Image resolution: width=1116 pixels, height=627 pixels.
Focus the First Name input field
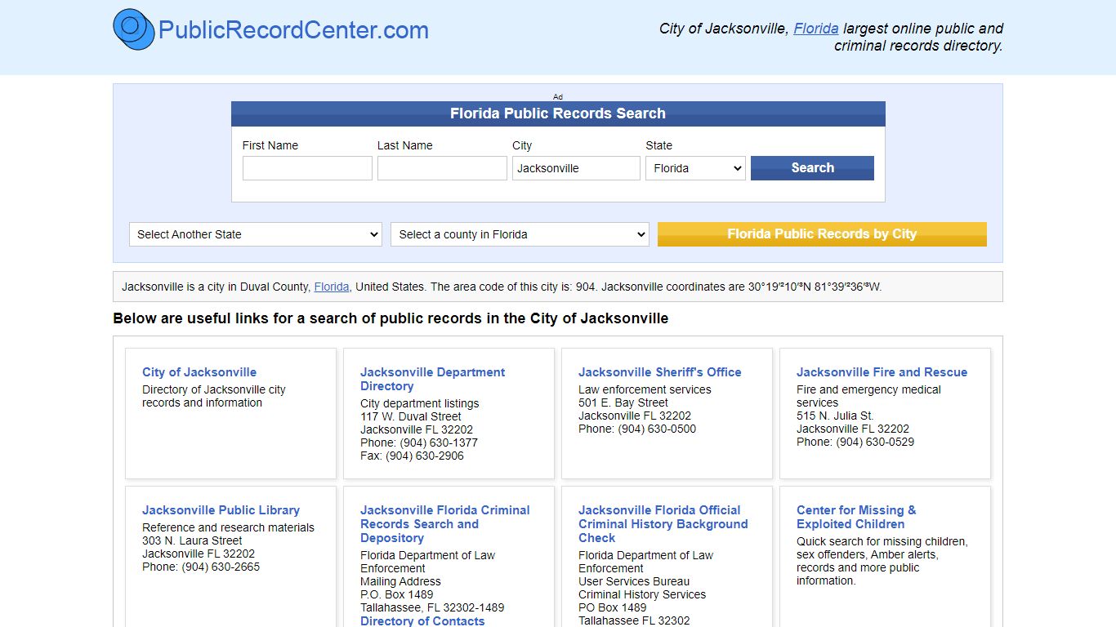click(x=307, y=168)
